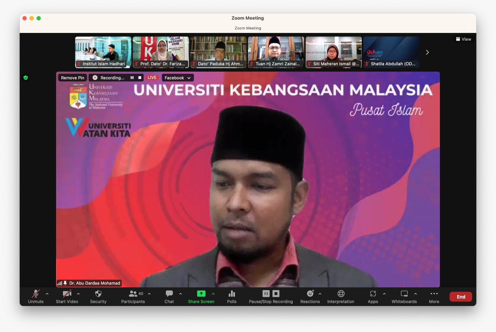
Task: Expand audio options arrow beside Unmute
Action: tap(47, 294)
